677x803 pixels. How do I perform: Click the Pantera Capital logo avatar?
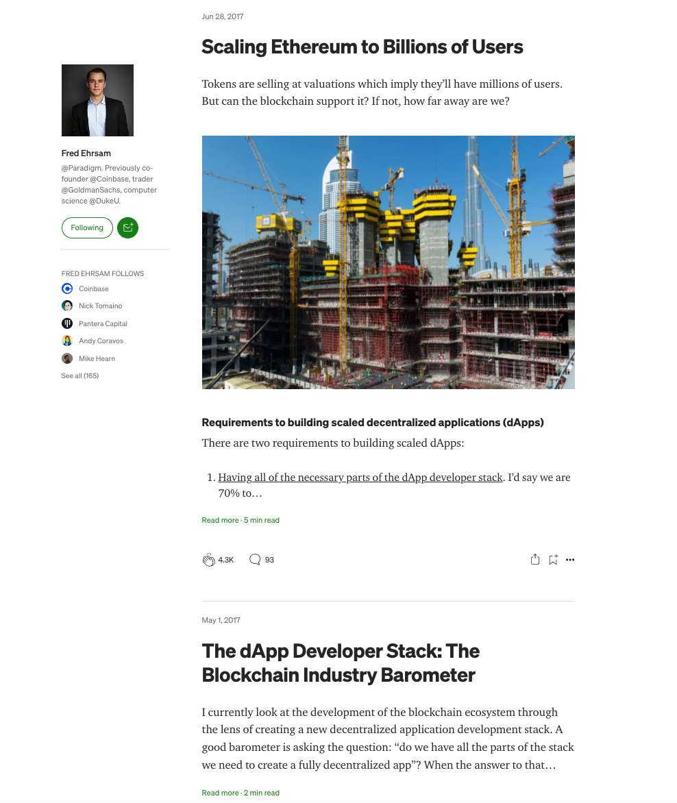click(67, 323)
